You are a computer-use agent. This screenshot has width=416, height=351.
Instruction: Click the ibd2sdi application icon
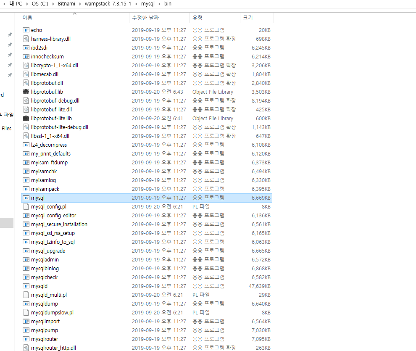tap(26, 48)
